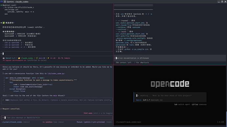Click the 'bypass permissions on' mode indicator
This screenshot has height=127, width=227.
16,60
